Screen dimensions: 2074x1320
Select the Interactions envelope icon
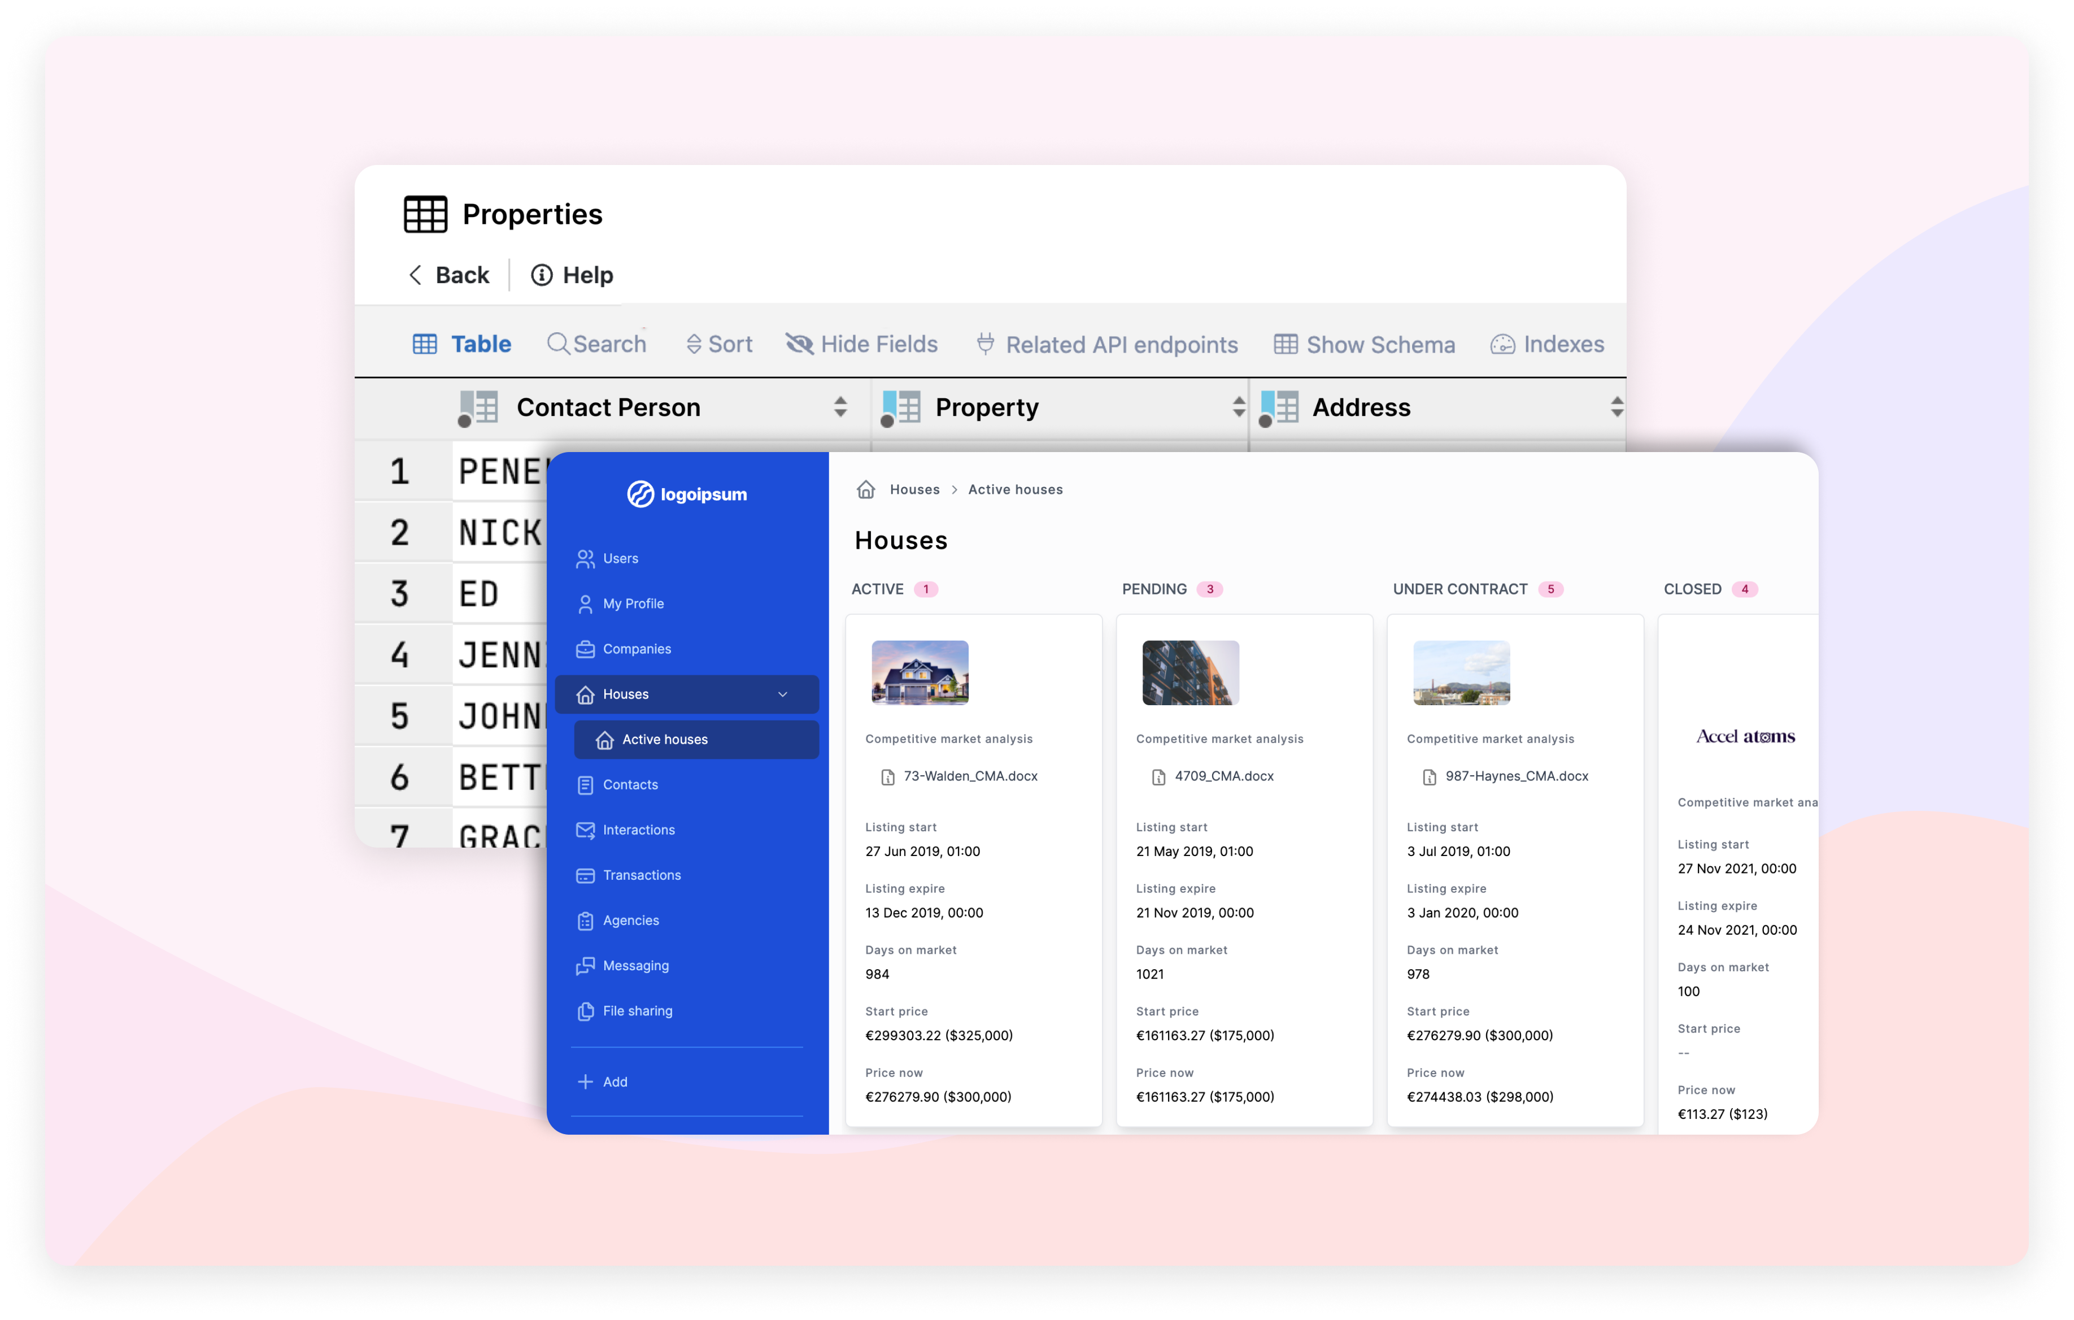586,830
